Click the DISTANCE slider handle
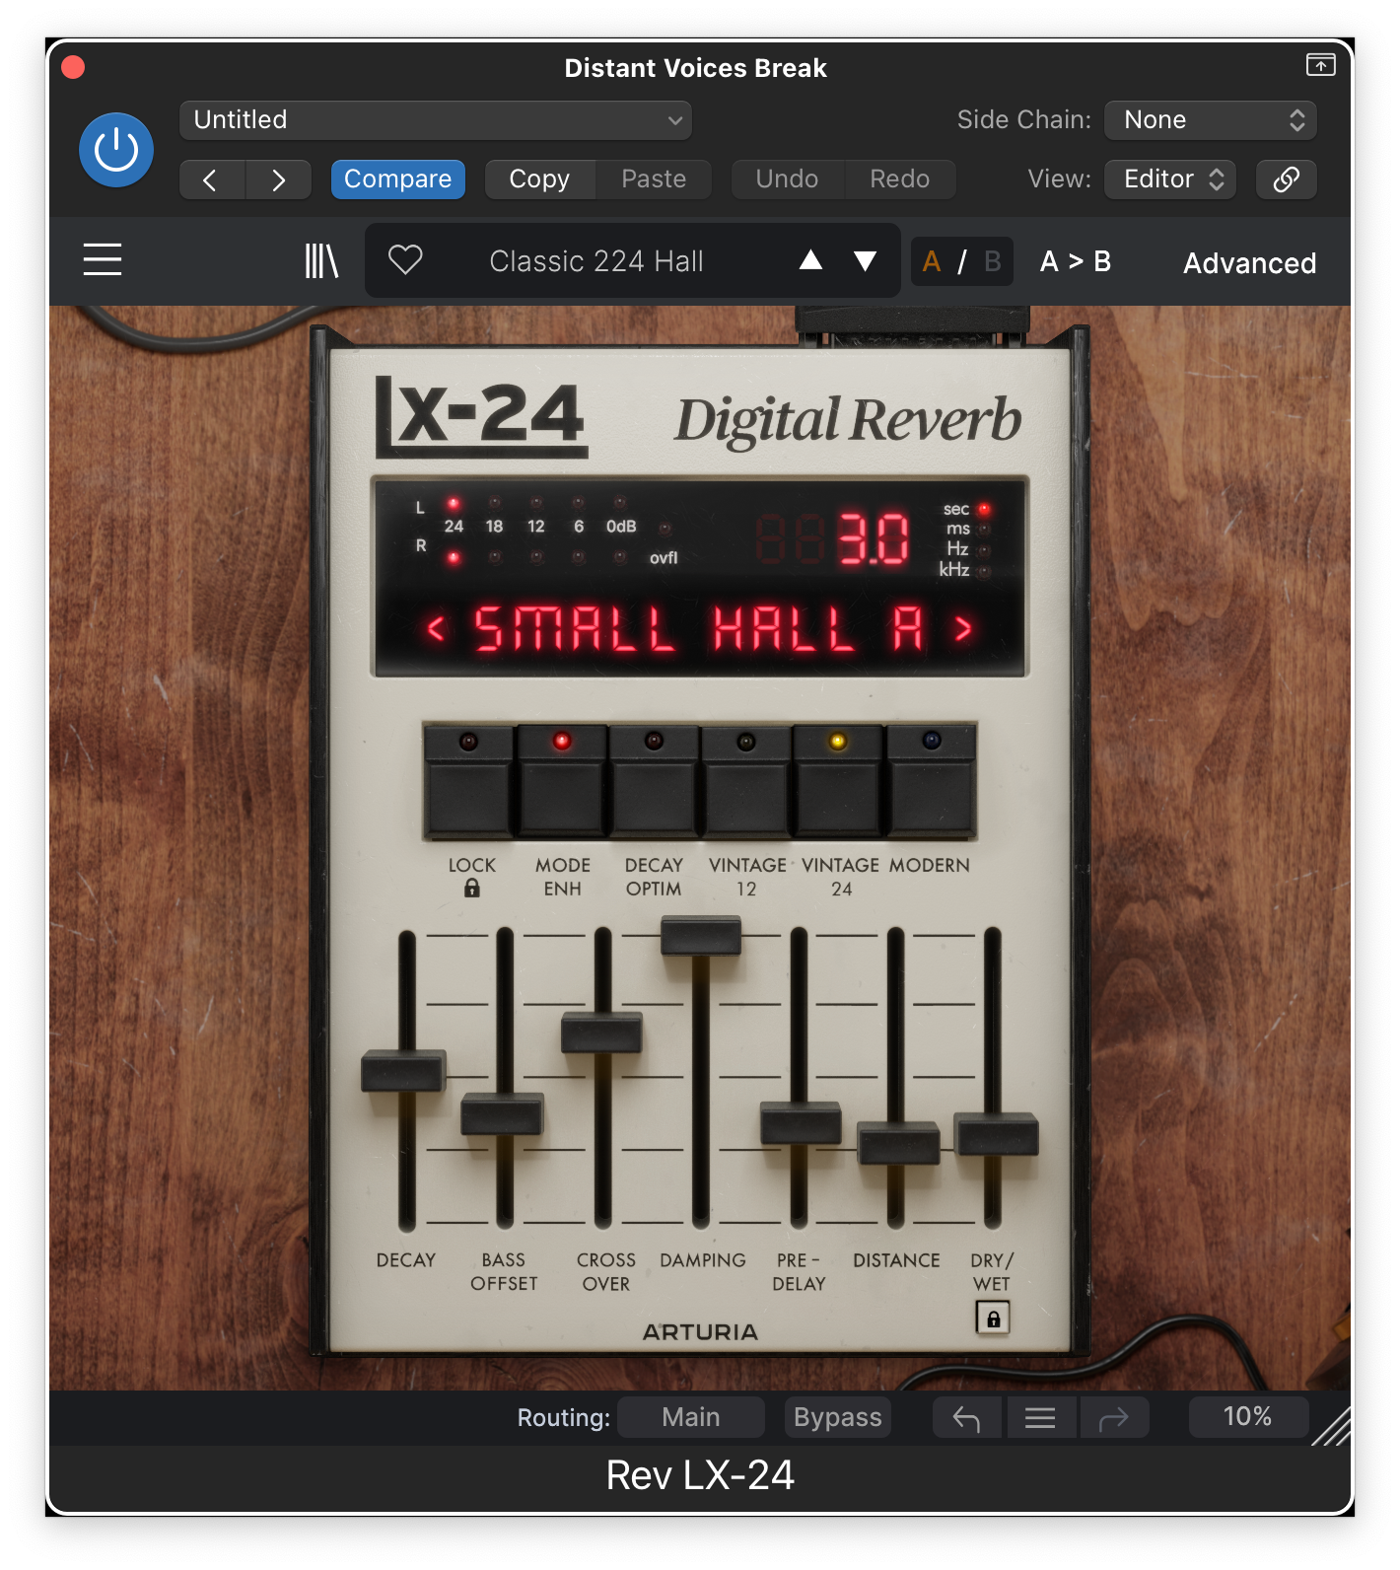This screenshot has width=1400, height=1570. pyautogui.click(x=897, y=1143)
